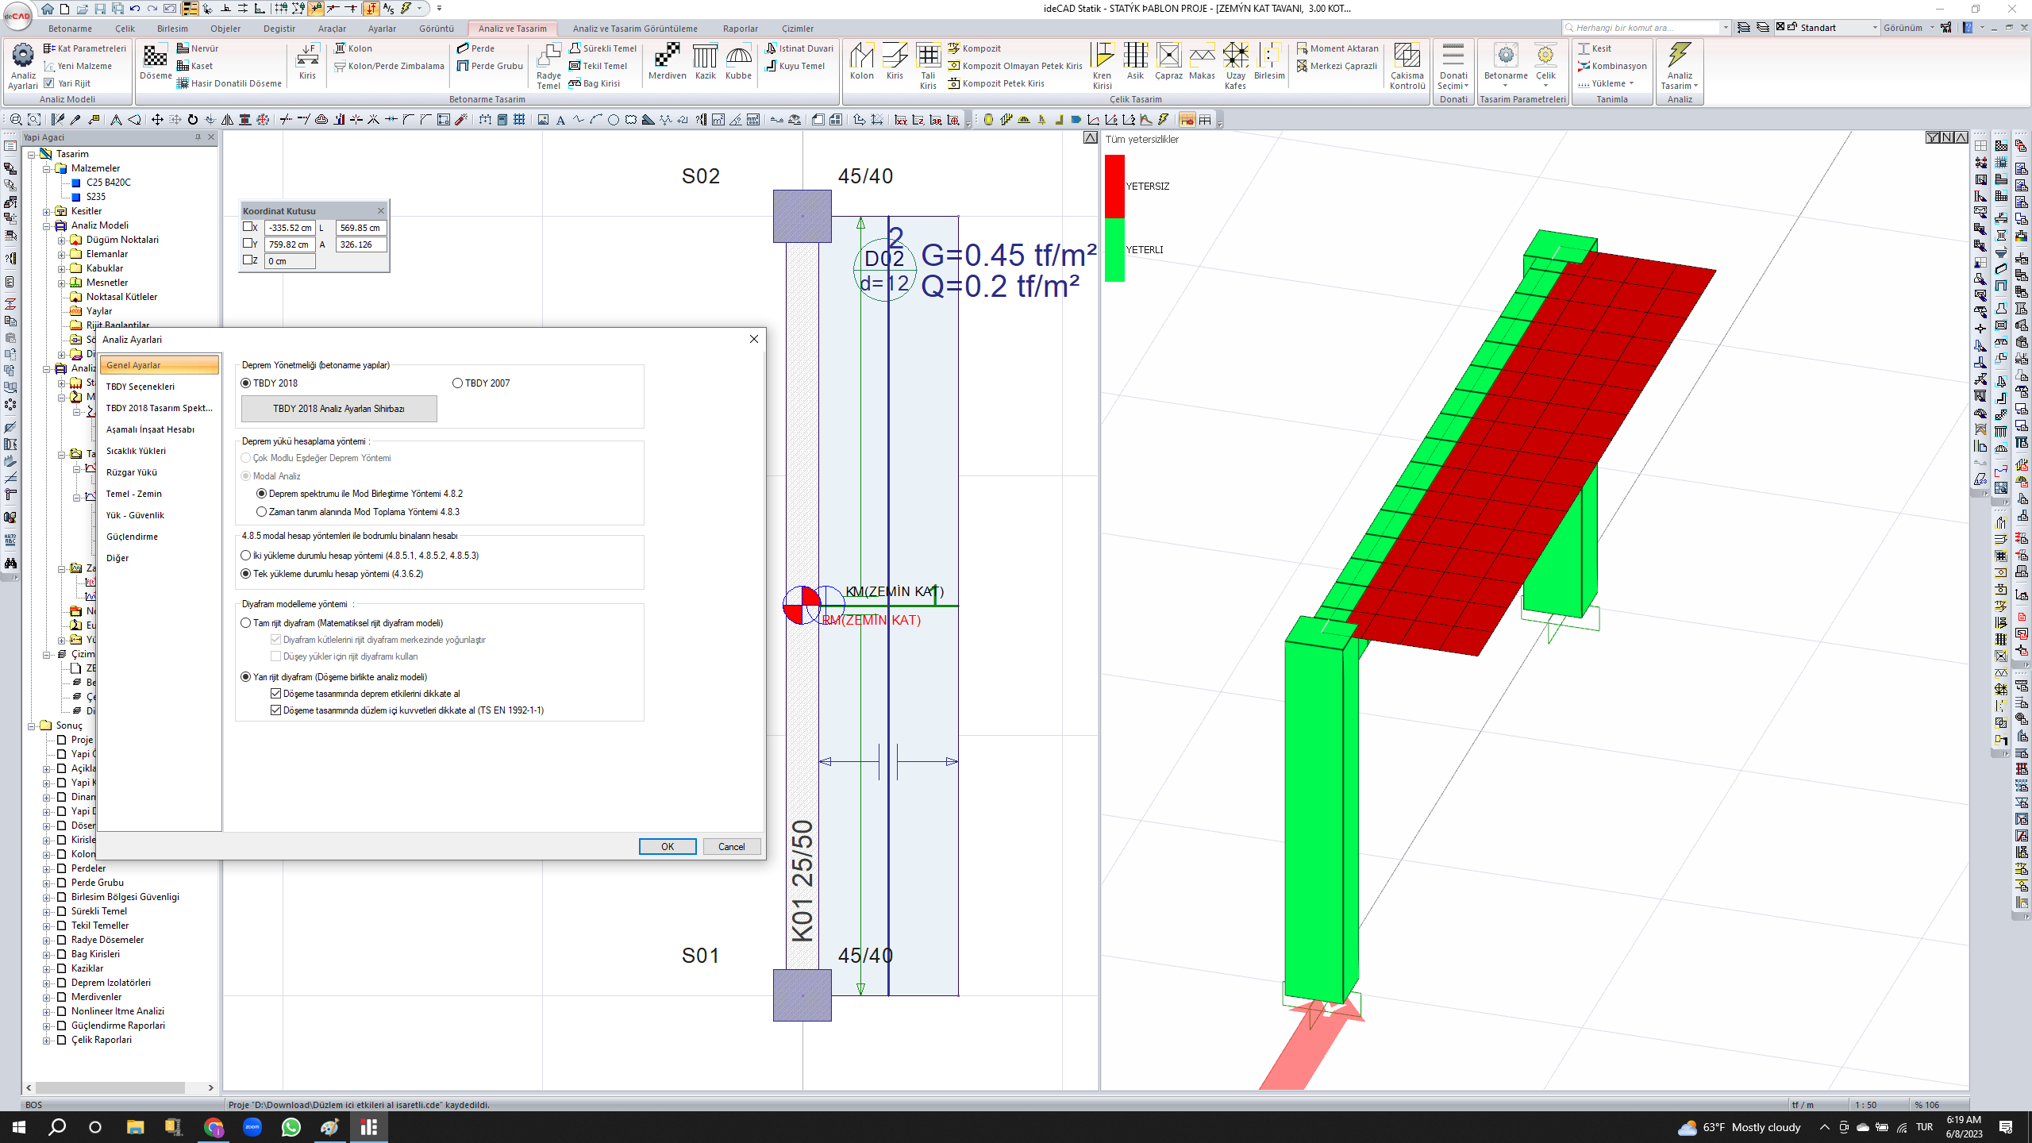Open Windows Start menu
Screen dimensions: 2032x1143
click(x=19, y=1127)
